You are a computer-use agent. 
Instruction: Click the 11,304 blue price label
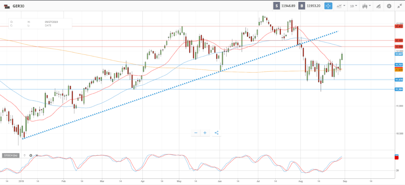tap(399, 89)
